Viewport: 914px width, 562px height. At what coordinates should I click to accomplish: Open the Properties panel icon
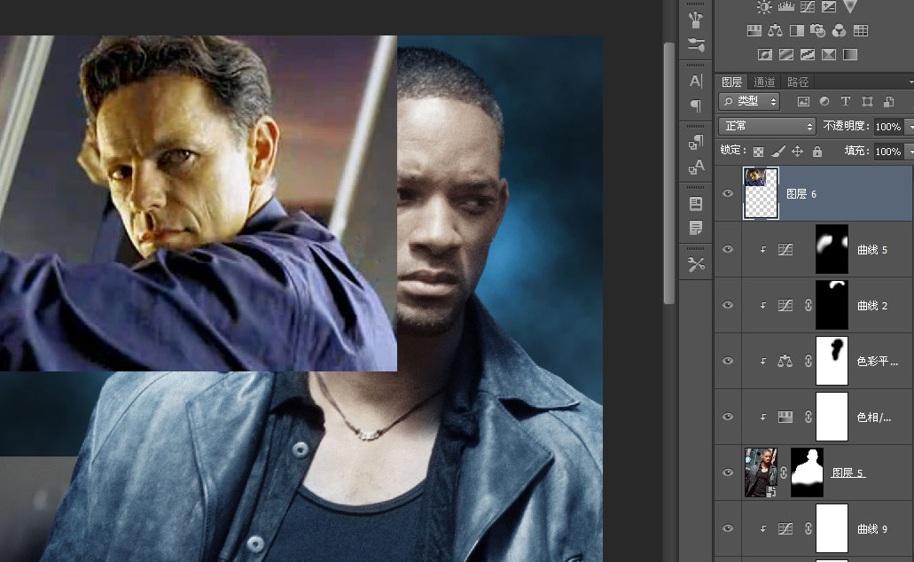pos(696,204)
